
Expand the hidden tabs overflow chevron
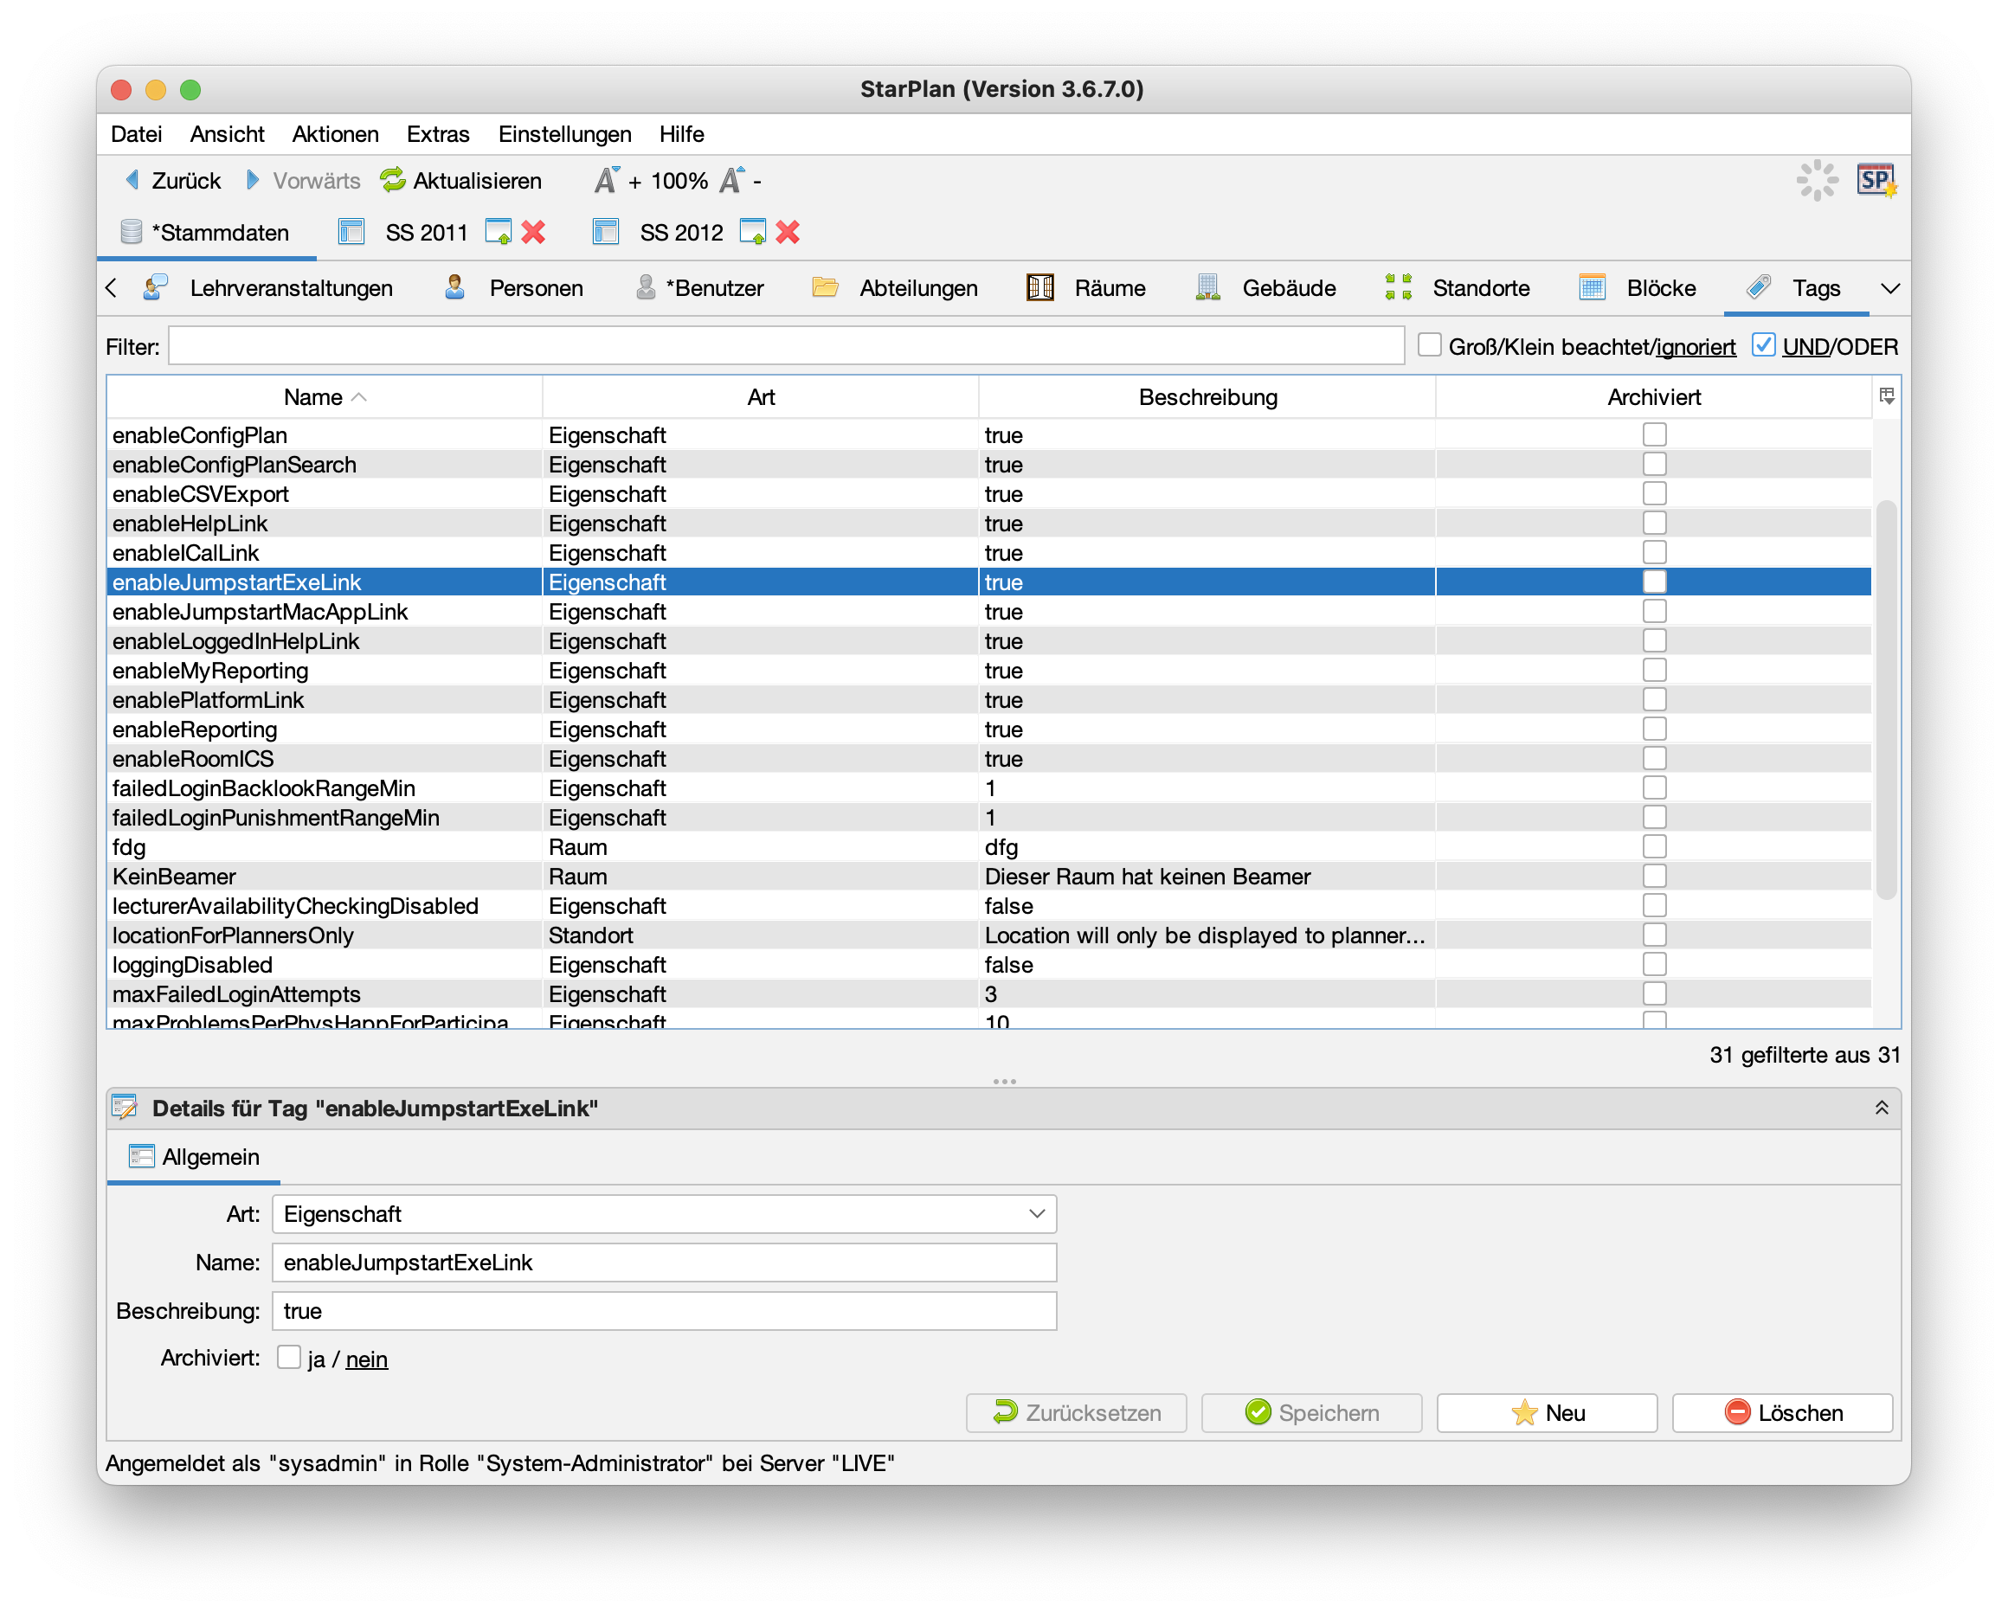tap(1889, 288)
